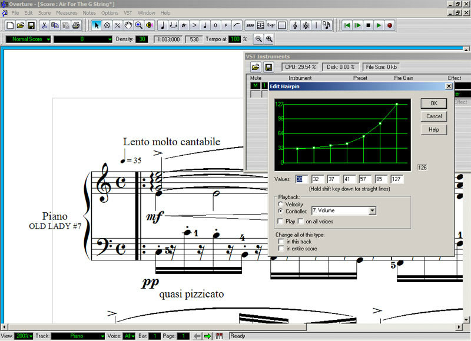Go to next page with green arrow
The image size is (471, 341).
click(207, 336)
